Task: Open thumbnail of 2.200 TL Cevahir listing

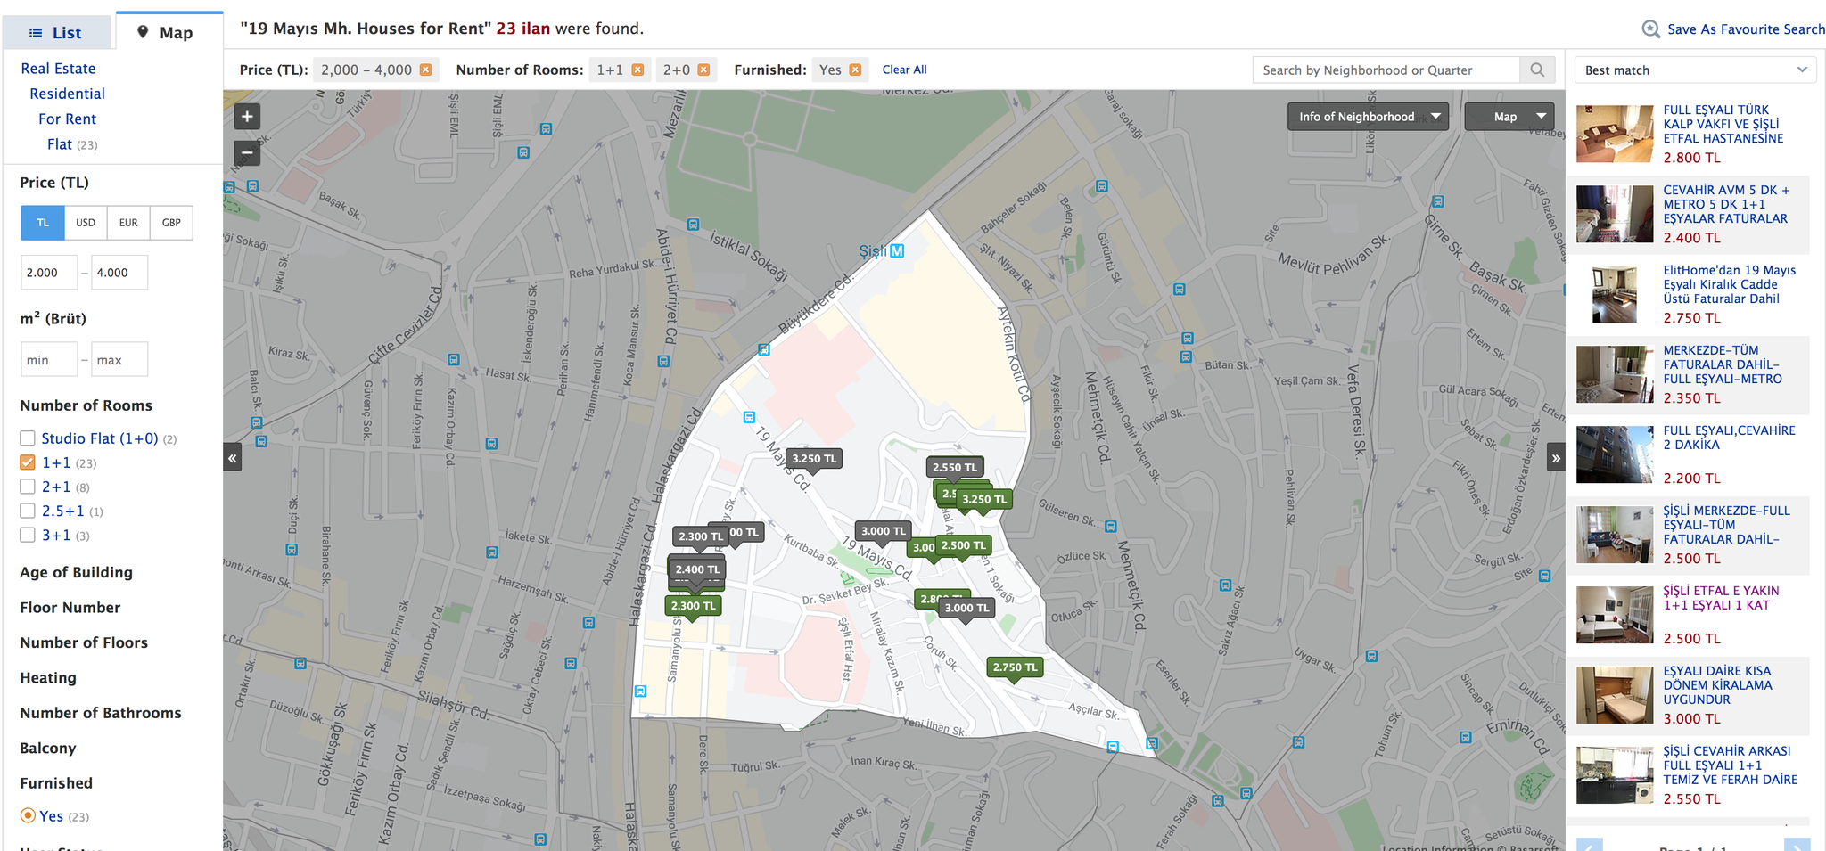Action: tap(1615, 454)
